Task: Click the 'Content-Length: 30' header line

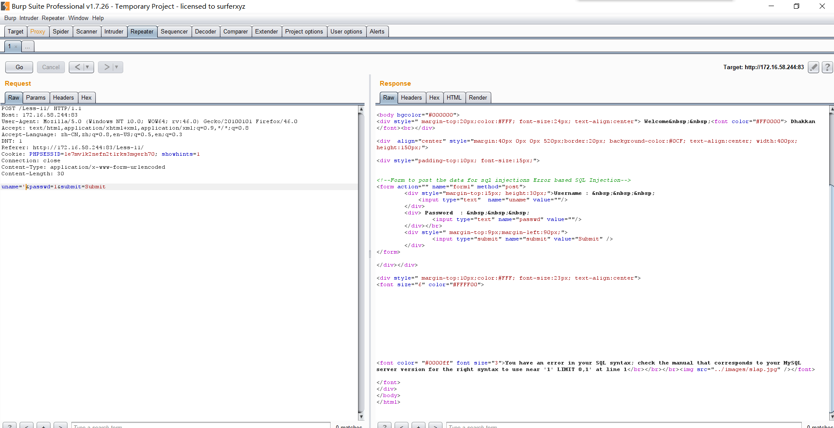Action: (33, 174)
